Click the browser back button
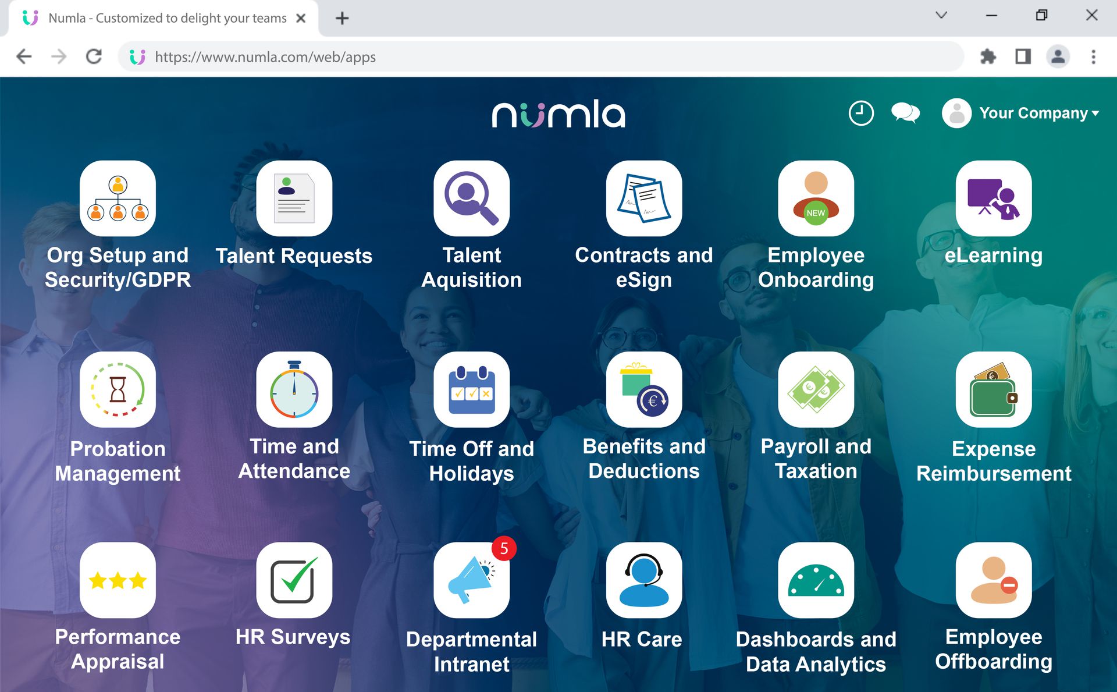Image resolution: width=1117 pixels, height=692 pixels. click(23, 56)
